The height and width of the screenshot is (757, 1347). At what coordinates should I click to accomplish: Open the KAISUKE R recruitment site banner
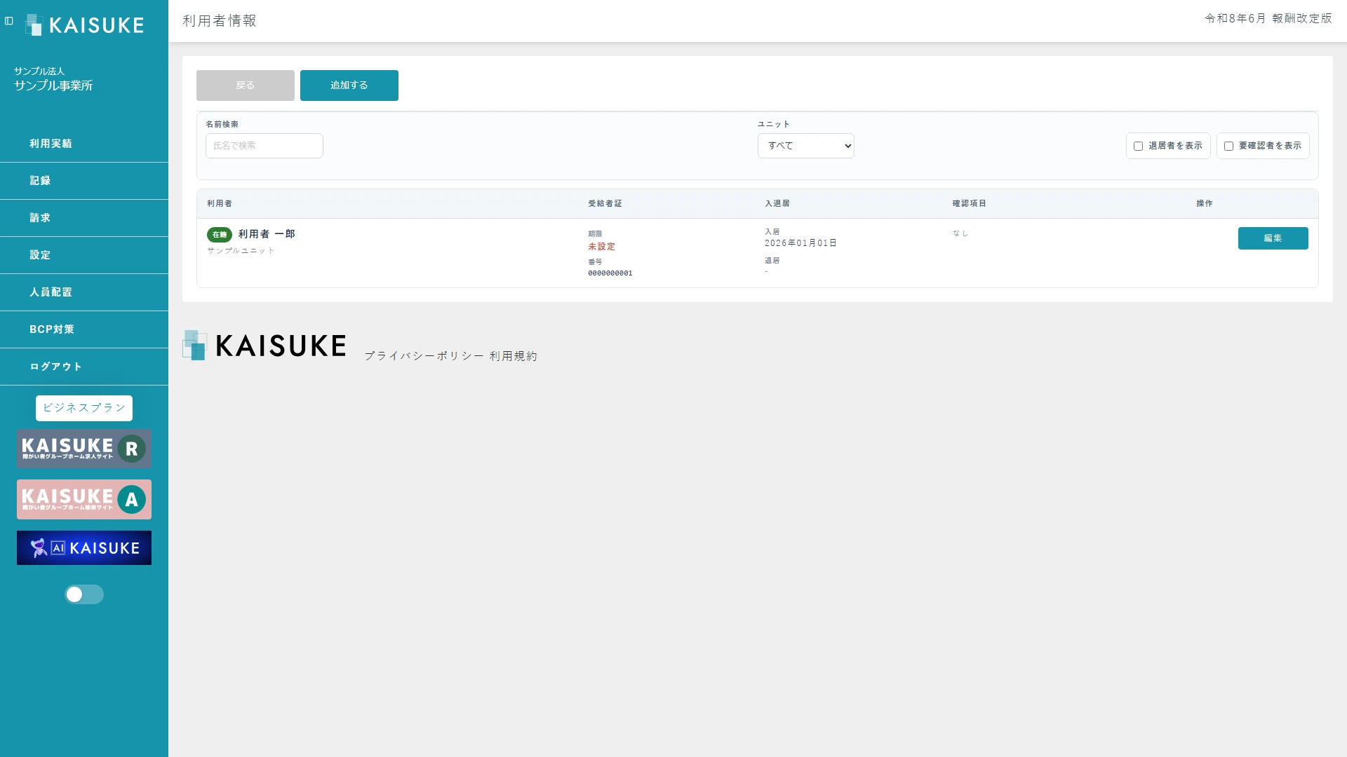pos(84,449)
